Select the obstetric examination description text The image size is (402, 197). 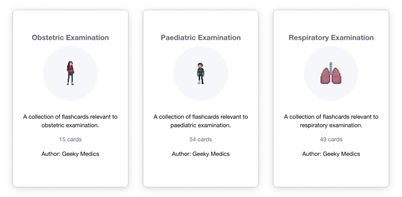point(70,121)
